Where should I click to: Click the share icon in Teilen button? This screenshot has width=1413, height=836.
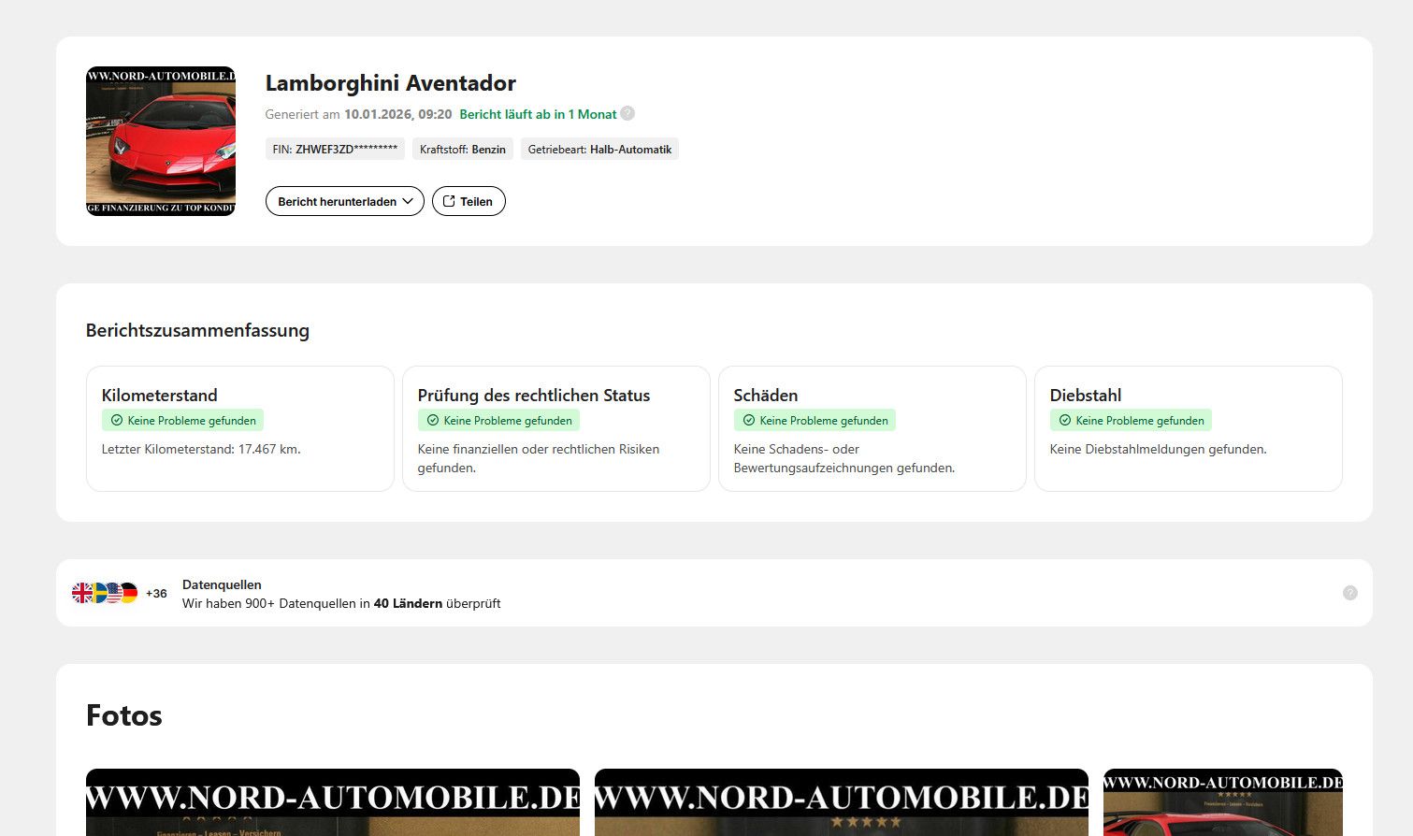[x=449, y=201]
